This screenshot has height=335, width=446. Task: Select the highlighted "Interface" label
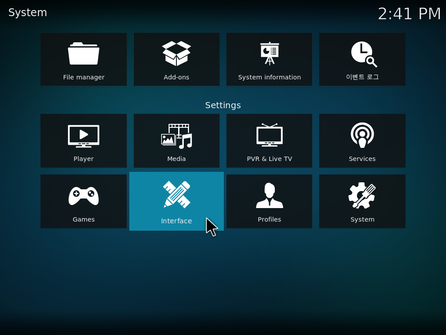tap(176, 221)
